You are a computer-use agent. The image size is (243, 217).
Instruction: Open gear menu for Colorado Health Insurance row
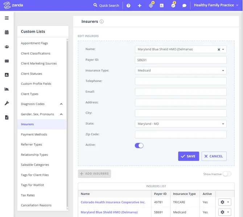tap(225, 202)
